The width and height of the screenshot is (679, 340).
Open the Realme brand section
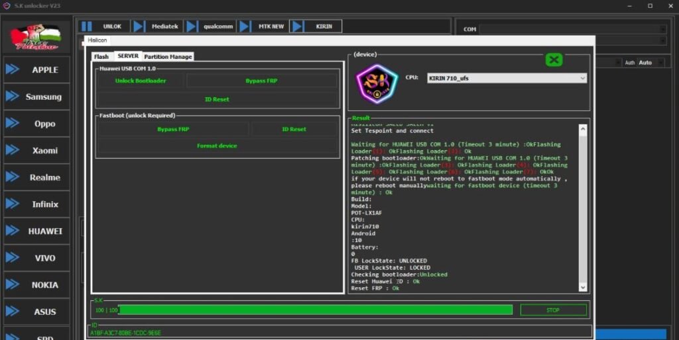[x=36, y=177]
